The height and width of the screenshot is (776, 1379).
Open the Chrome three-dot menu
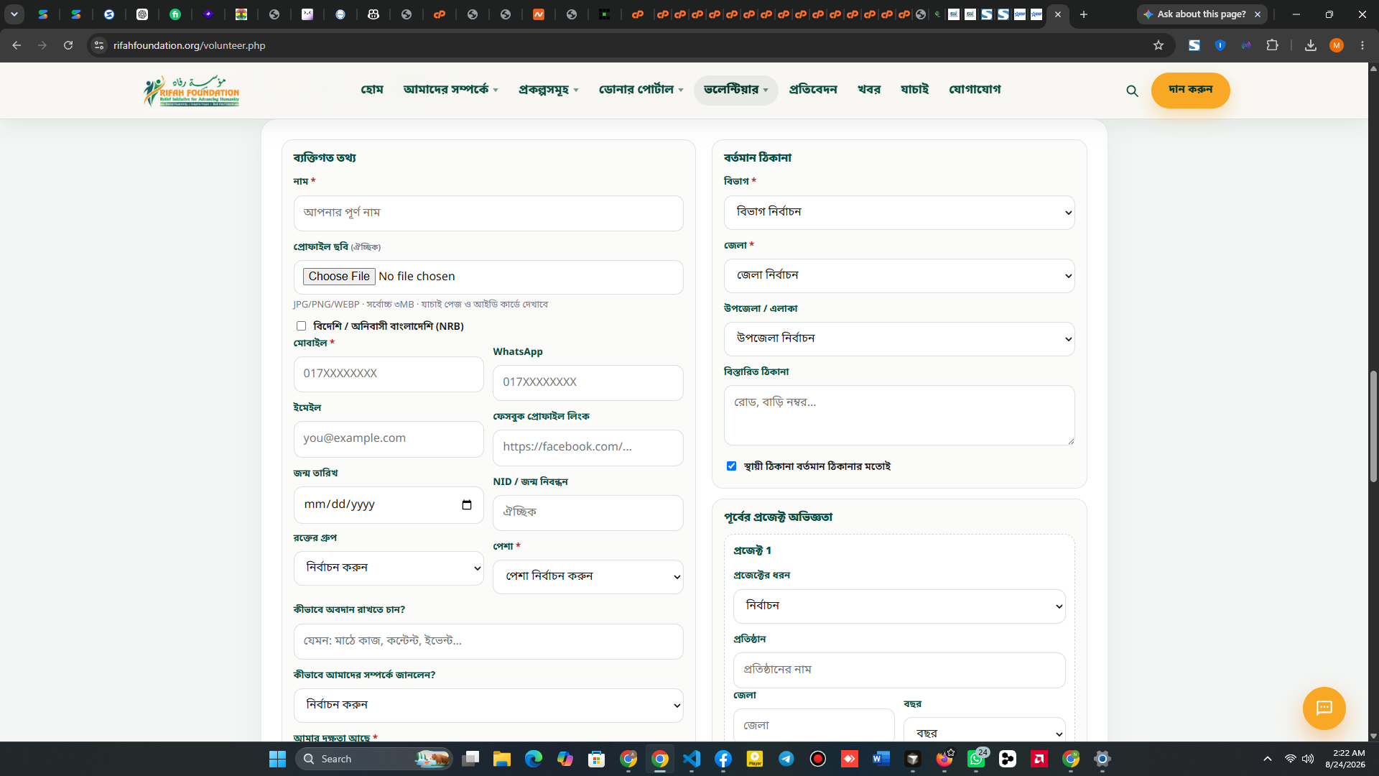[1362, 45]
